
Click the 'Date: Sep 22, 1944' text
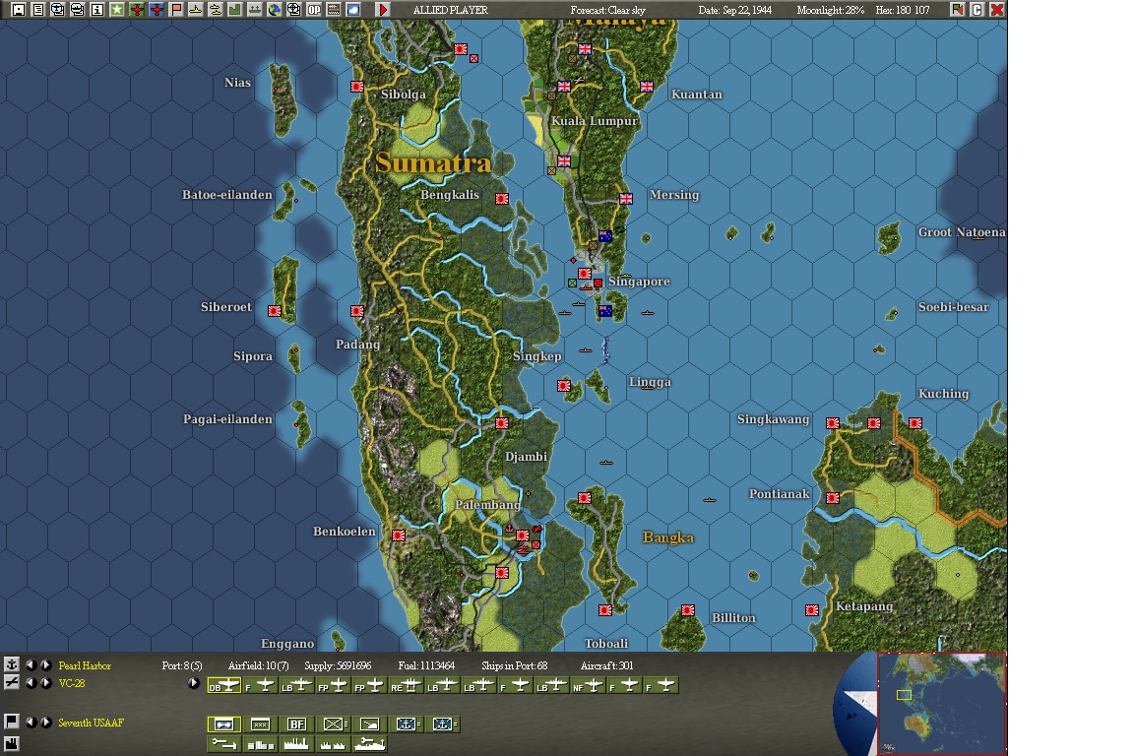point(734,10)
